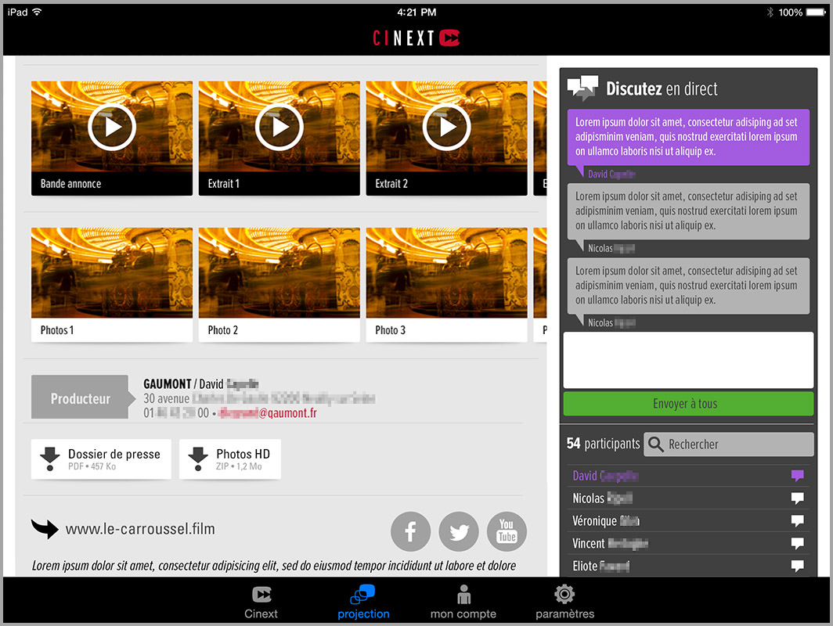The width and height of the screenshot is (833, 626).
Task: Open the mon compte tab
Action: tap(463, 602)
